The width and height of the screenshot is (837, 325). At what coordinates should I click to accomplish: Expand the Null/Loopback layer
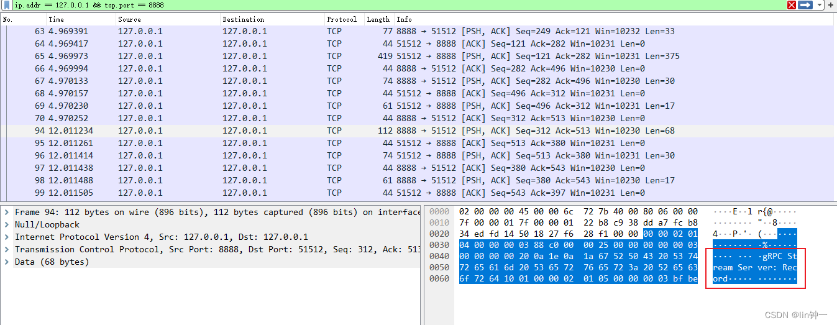pos(6,225)
